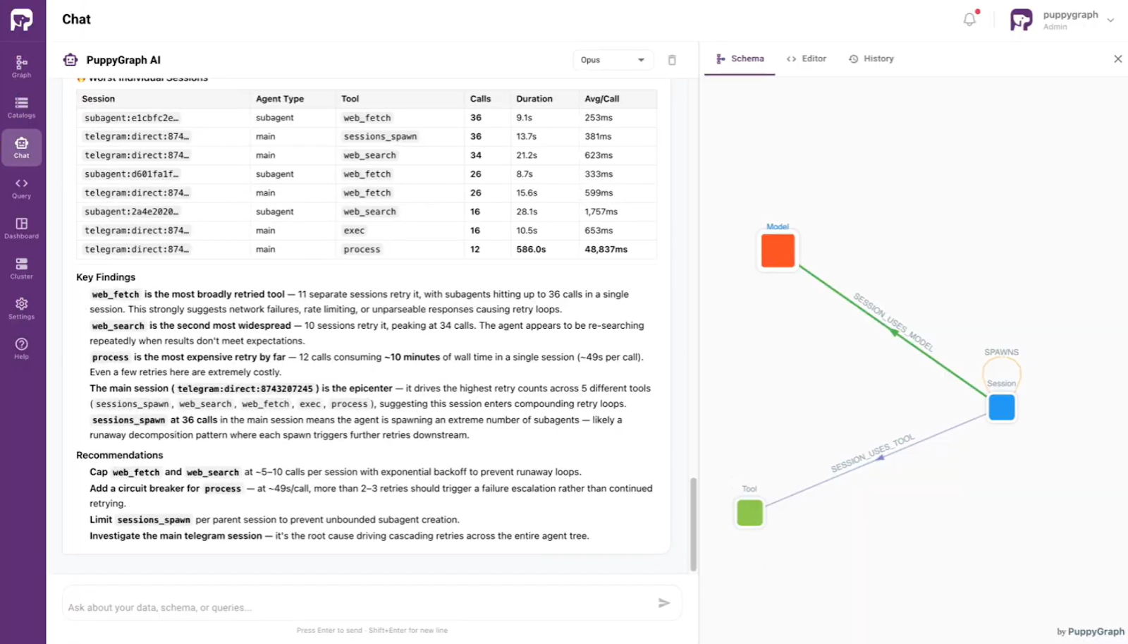The height and width of the screenshot is (644, 1128).
Task: Click the SESSION_USES_TOOL edge label
Action: click(x=873, y=454)
